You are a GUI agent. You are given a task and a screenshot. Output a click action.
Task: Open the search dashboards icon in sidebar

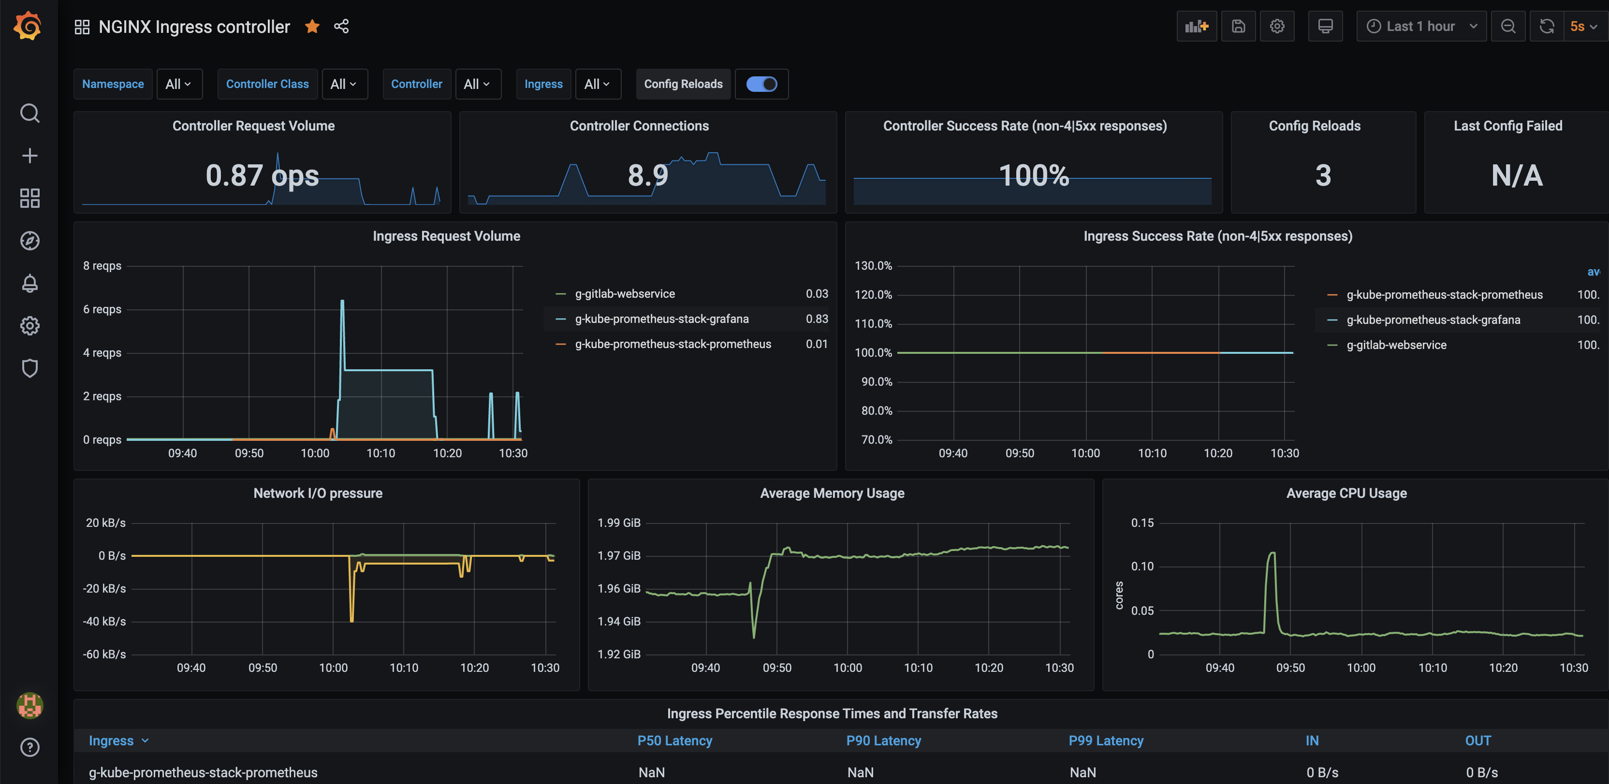click(x=29, y=113)
